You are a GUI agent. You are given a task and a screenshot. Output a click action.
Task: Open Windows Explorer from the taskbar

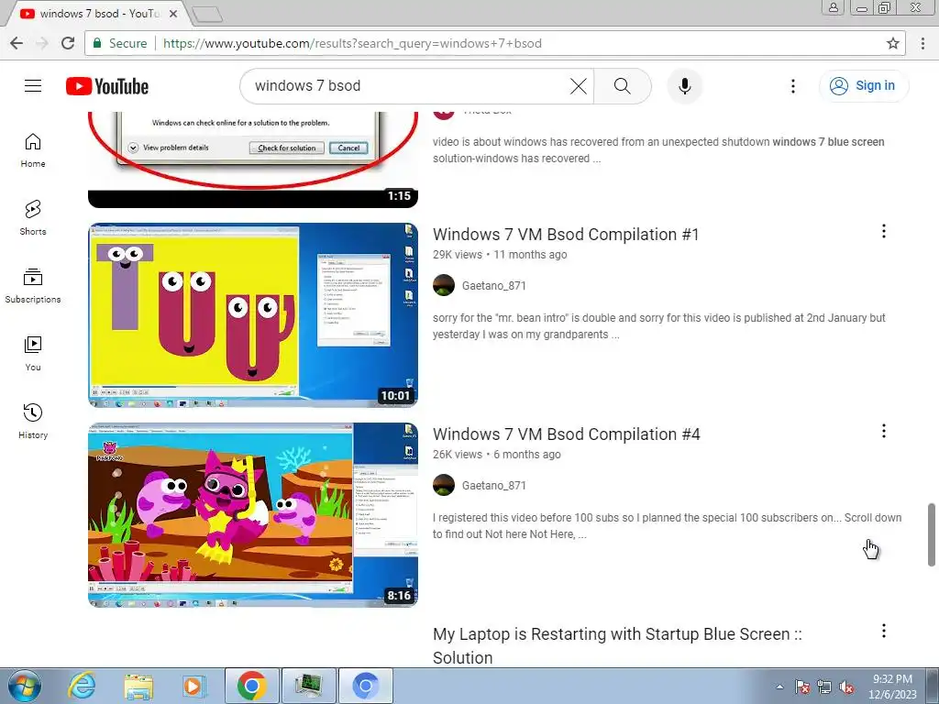click(x=138, y=686)
